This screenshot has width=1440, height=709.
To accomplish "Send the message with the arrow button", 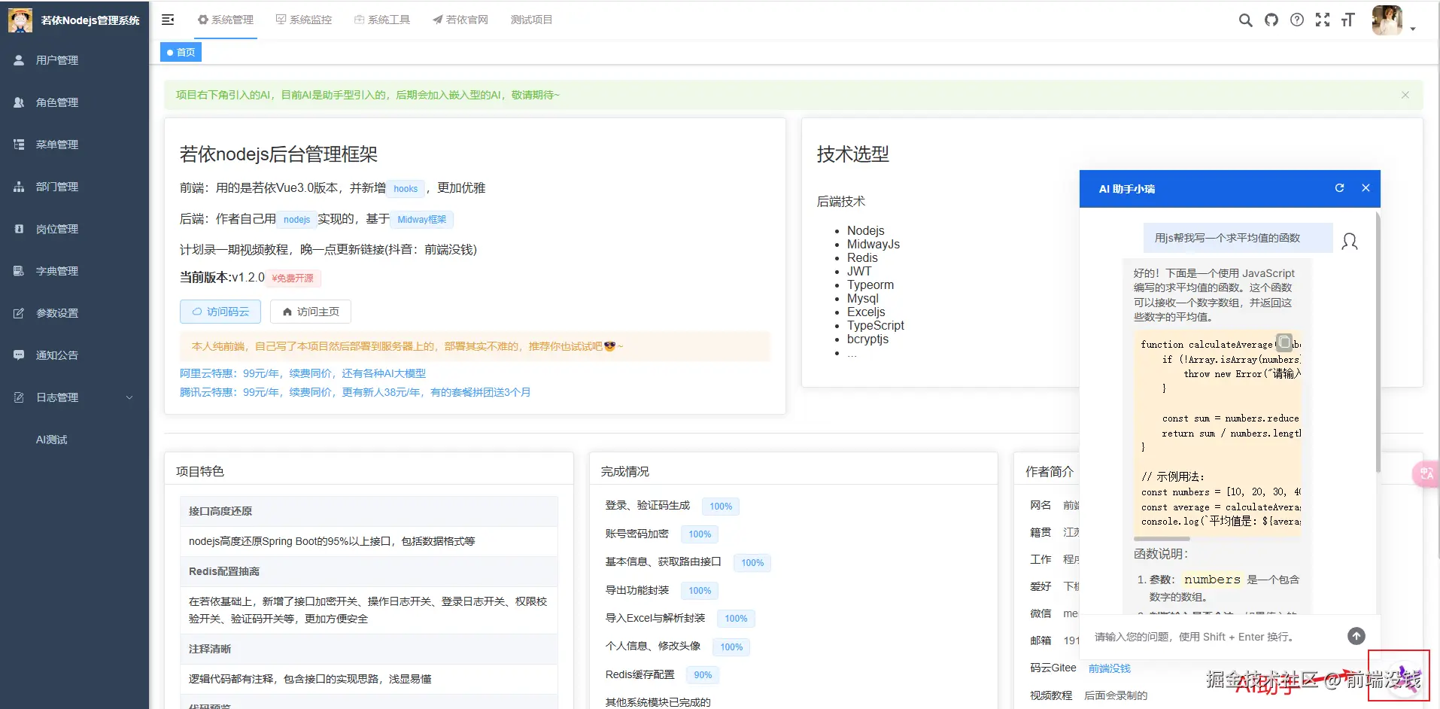I will point(1356,636).
